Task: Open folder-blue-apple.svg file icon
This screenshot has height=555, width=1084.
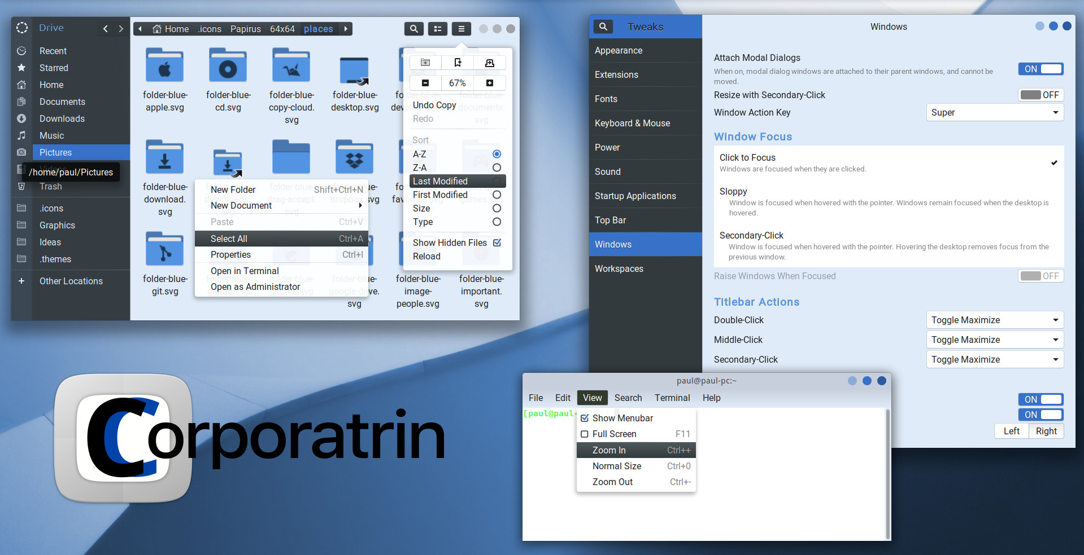Action: 164,65
